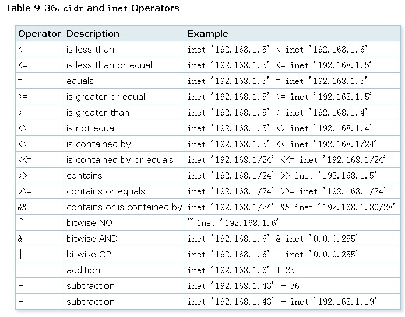Click the 'equals' description cell

(x=80, y=81)
